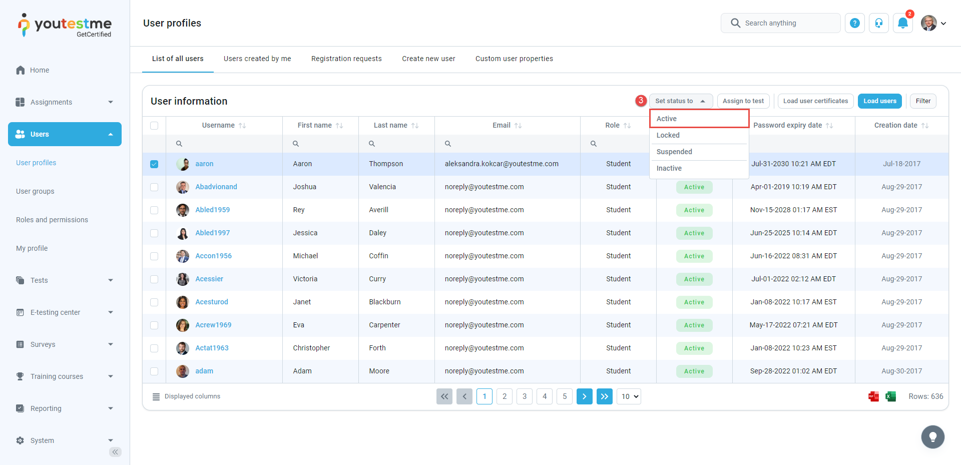Open the notifications bell

tap(903, 23)
